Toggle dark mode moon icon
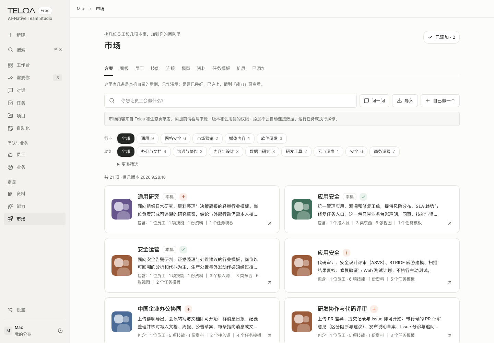Screen dimensions: 494x343 pos(60,331)
